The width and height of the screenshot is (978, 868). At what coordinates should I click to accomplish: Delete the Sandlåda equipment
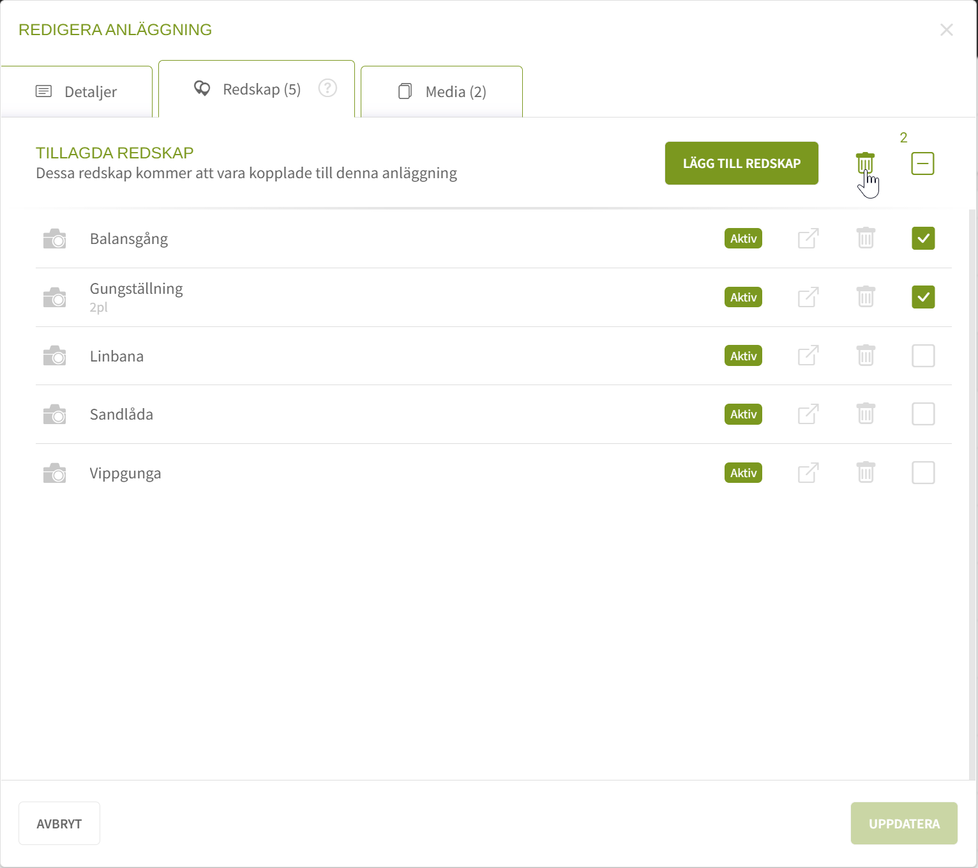866,414
